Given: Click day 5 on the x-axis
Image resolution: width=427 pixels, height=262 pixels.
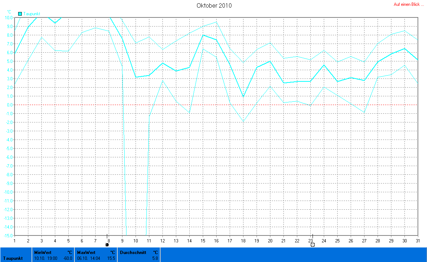Looking at the screenshot, I should pos(68,241).
